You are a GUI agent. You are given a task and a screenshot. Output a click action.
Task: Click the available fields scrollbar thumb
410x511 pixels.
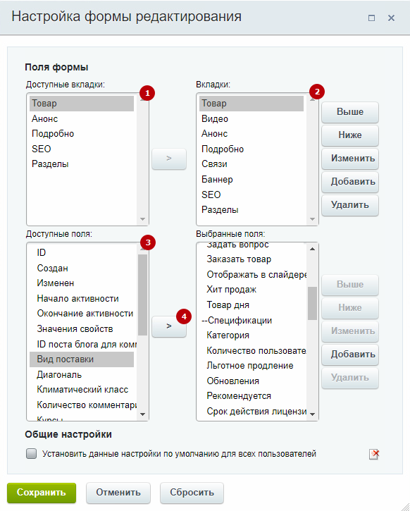(x=142, y=295)
